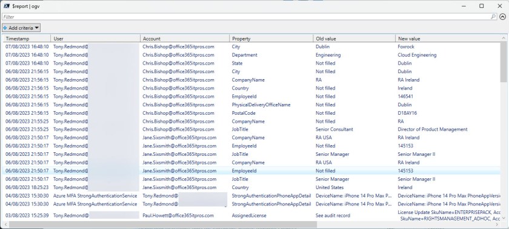
Task: Close the $report | ogv window
Action: tap(499, 6)
